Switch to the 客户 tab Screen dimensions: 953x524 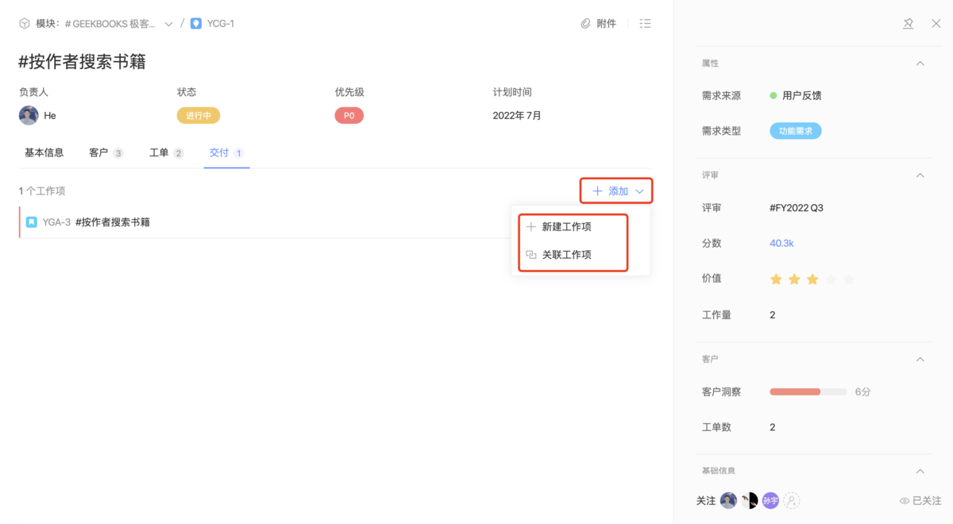[97, 152]
